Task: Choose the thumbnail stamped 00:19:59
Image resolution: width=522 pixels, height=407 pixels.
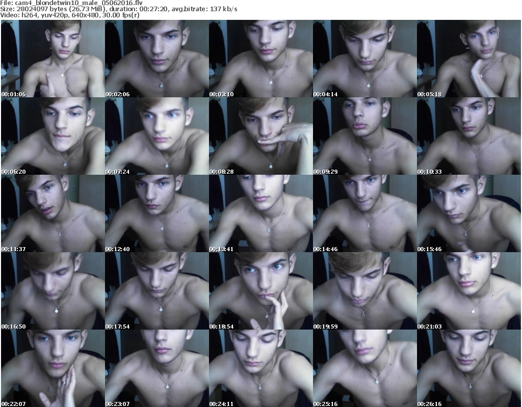Action: [365, 291]
